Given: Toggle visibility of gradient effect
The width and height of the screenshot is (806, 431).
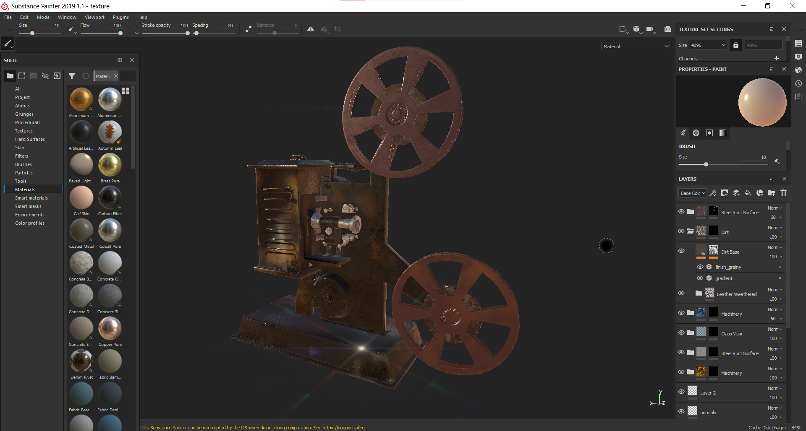Looking at the screenshot, I should [700, 278].
